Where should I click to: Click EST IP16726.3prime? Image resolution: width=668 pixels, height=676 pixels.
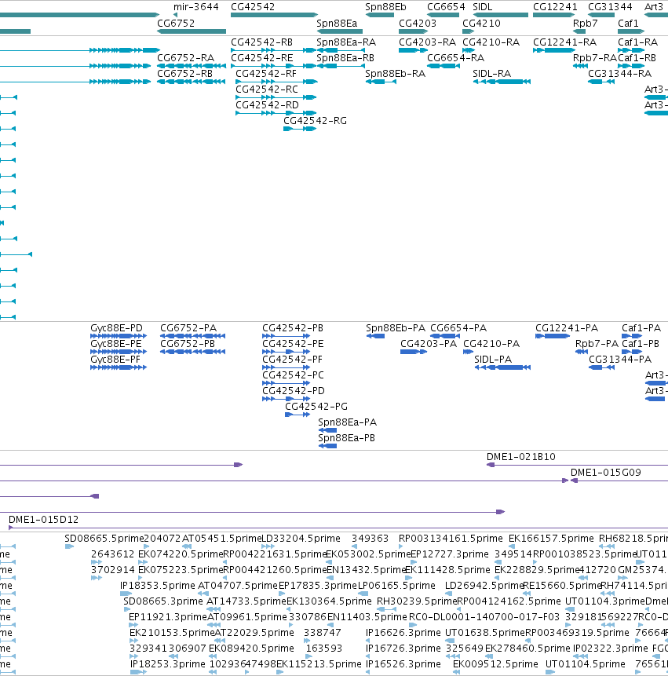(x=403, y=649)
